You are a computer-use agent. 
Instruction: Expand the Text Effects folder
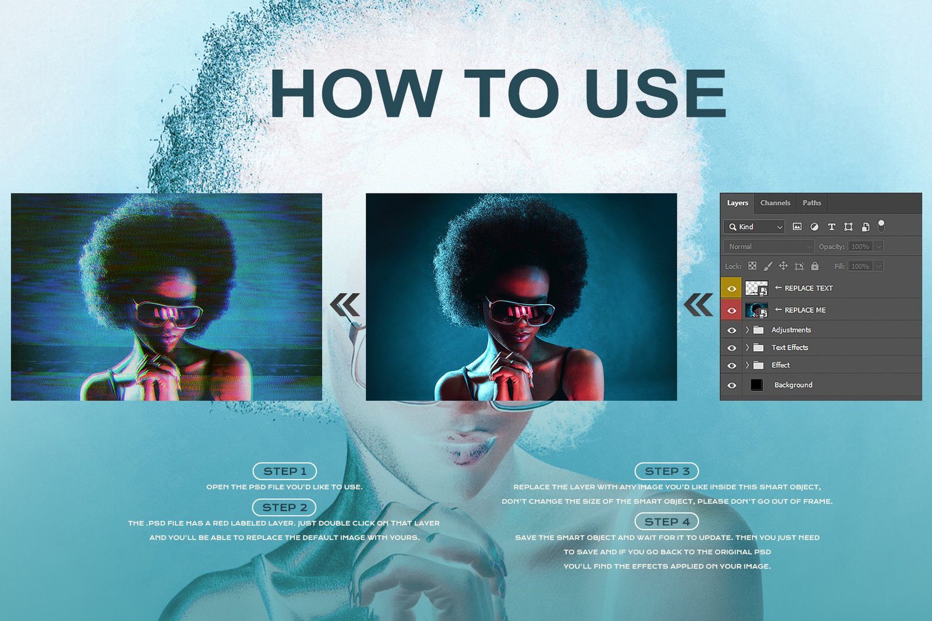[747, 348]
